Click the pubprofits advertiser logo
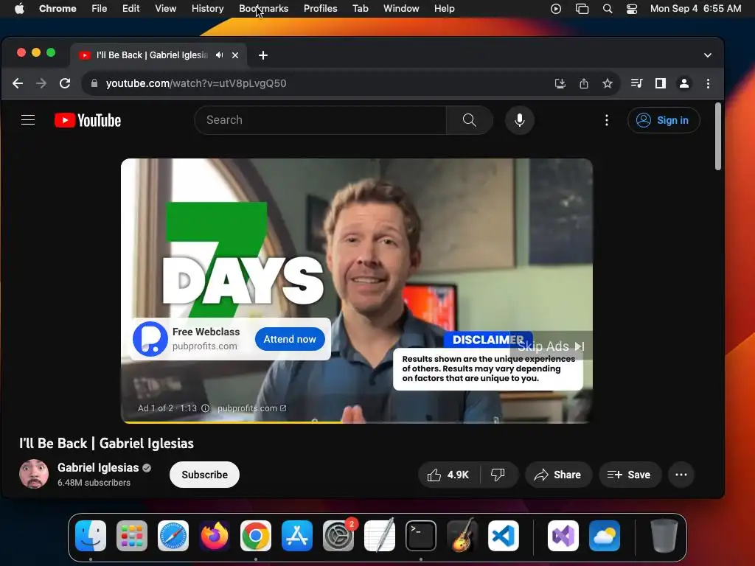The width and height of the screenshot is (755, 566). 150,339
